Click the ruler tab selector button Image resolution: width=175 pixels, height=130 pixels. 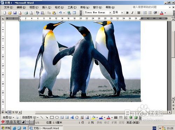pos(3,18)
